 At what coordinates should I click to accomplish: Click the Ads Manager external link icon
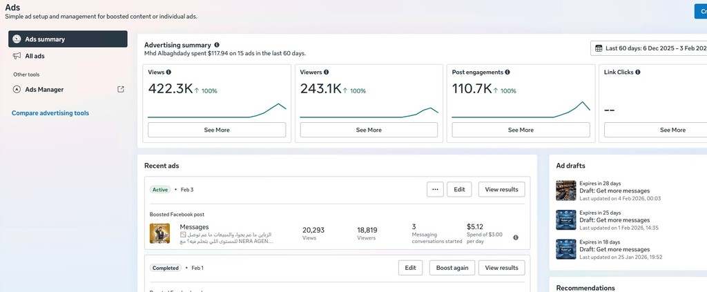121,89
